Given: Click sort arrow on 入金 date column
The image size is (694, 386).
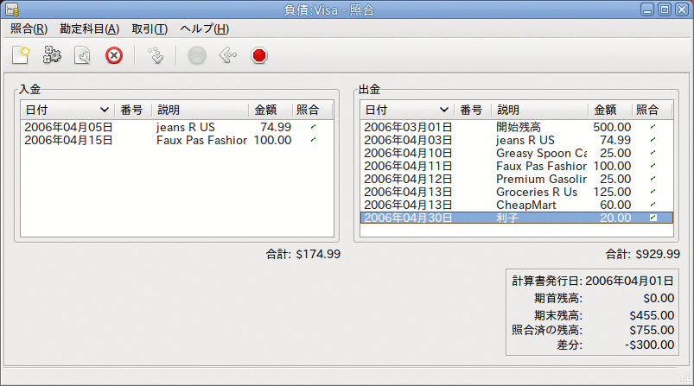Looking at the screenshot, I should tap(104, 110).
